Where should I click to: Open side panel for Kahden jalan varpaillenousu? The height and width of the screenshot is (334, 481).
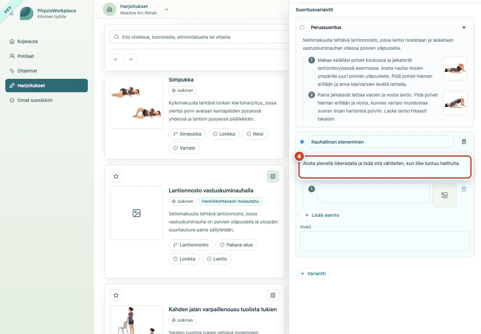click(x=273, y=295)
